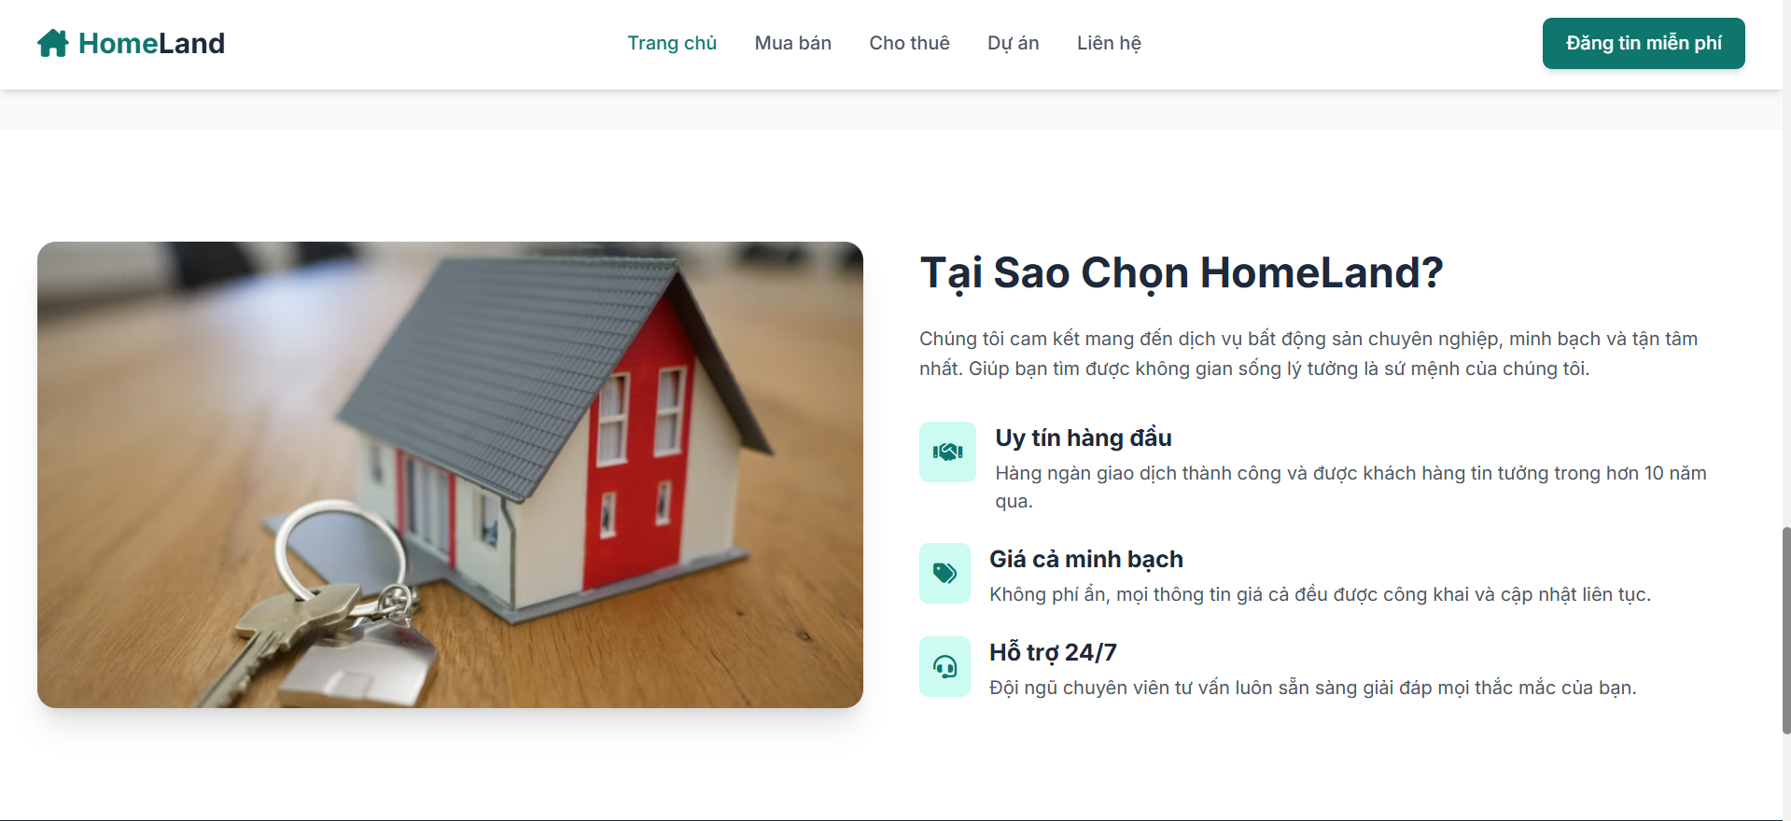The width and height of the screenshot is (1791, 821).
Task: Click the Giá cả minh bạch title
Action: pos(1086,559)
